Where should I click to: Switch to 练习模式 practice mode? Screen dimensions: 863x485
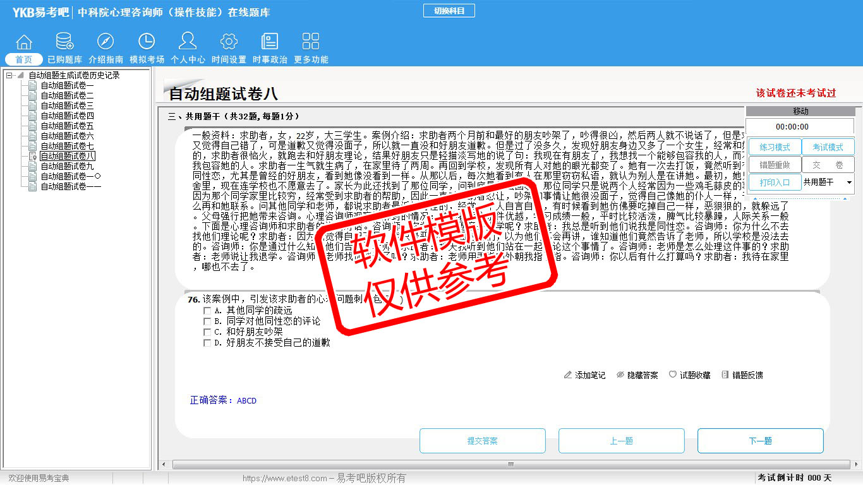(775, 147)
